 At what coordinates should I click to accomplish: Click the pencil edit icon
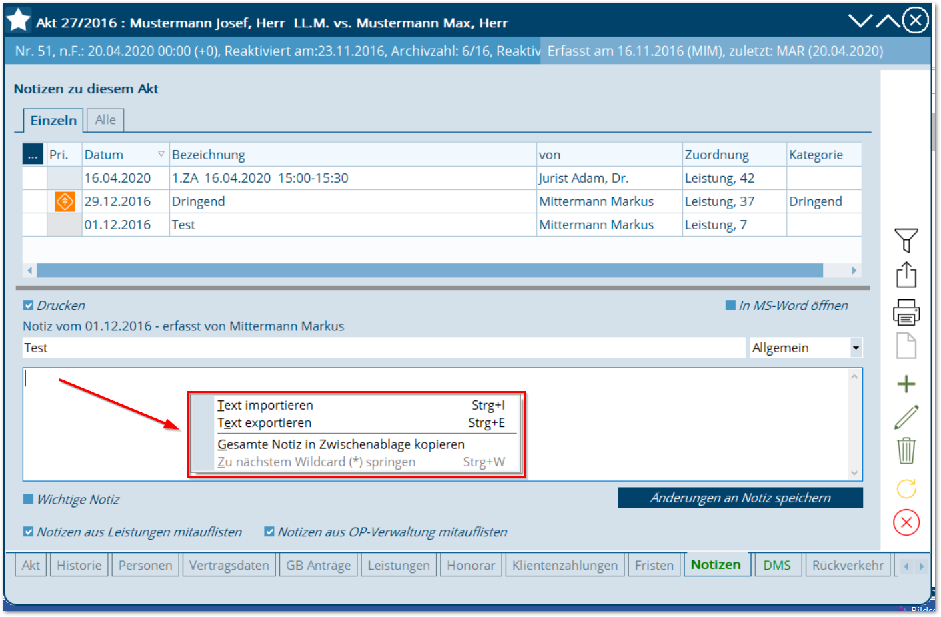pos(906,417)
